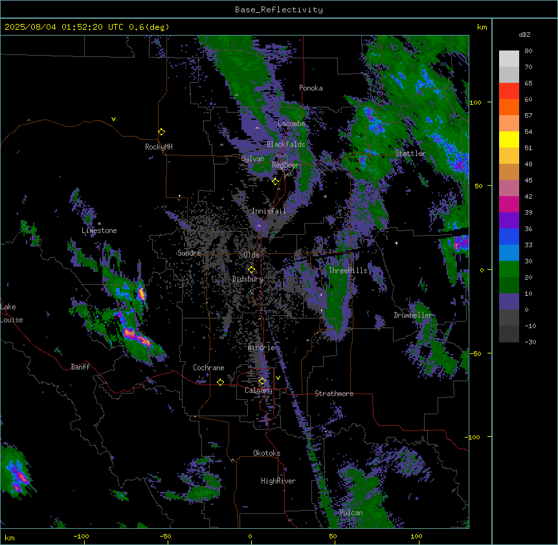The image size is (558, 545).
Task: Click the Didsbury town label
Action: tap(248, 279)
